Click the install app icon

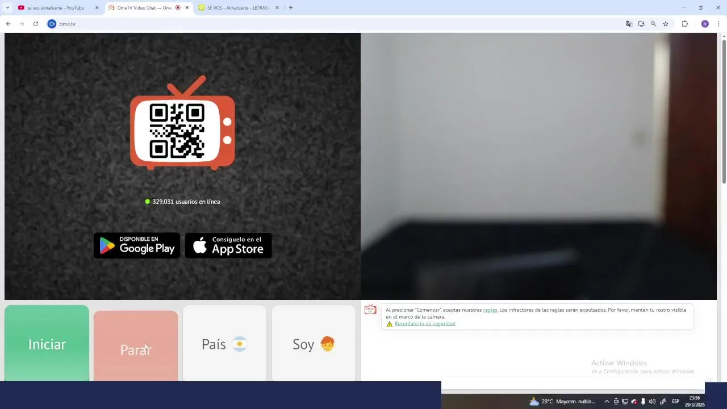click(641, 24)
